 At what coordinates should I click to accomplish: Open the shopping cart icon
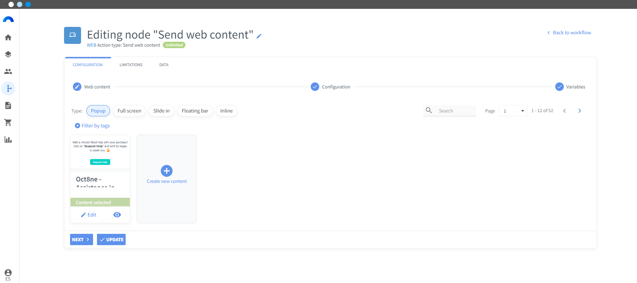tap(8, 122)
